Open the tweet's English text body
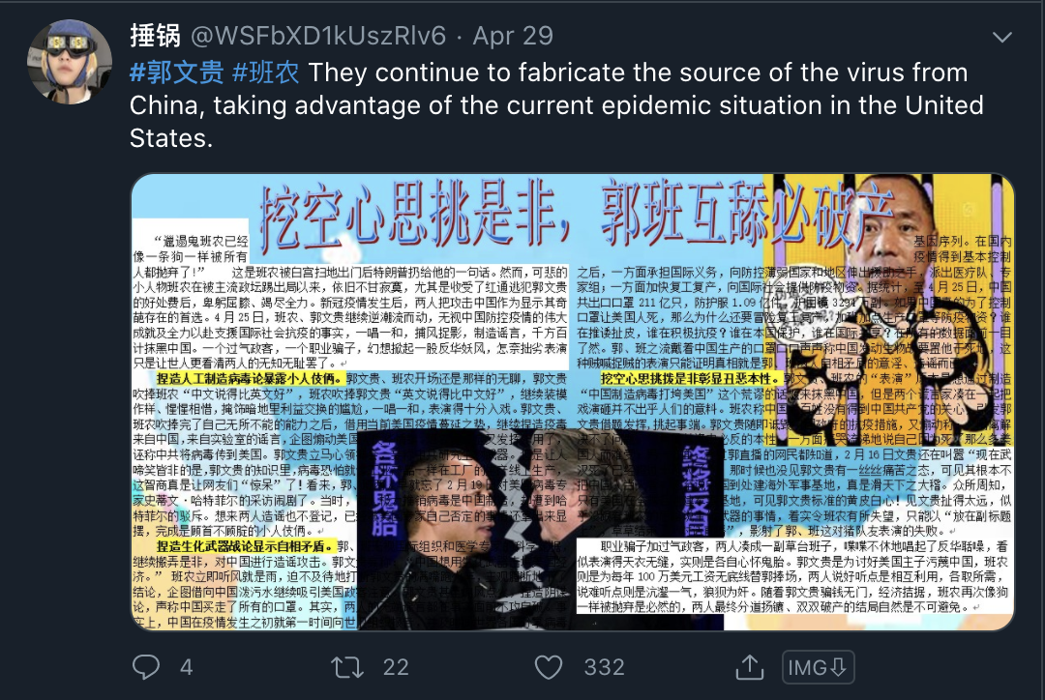Screen dimensions: 1045x700 coord(555,105)
